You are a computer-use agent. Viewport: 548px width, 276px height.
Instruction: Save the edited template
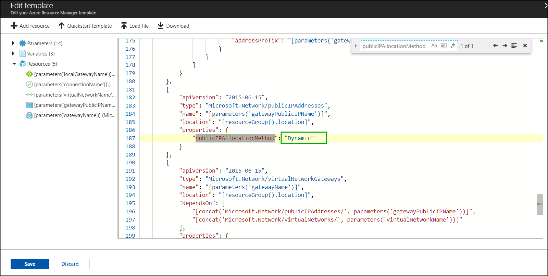click(x=30, y=264)
